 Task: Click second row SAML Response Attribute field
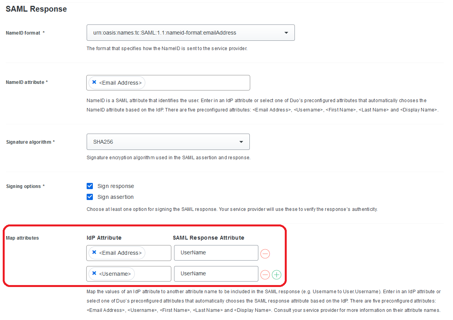pyautogui.click(x=216, y=274)
